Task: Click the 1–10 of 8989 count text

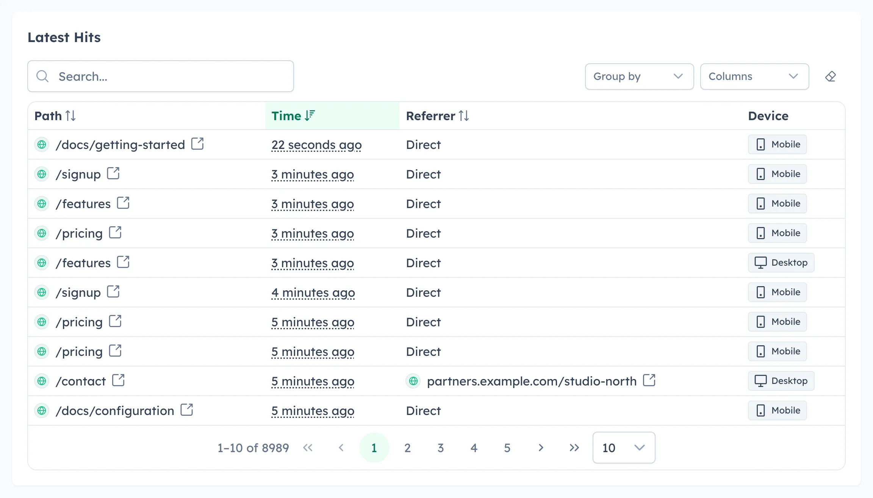Action: pyautogui.click(x=253, y=448)
